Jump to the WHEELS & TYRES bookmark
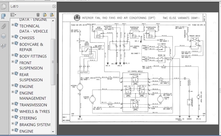Viewport: 221px width, 136px height. (35, 111)
